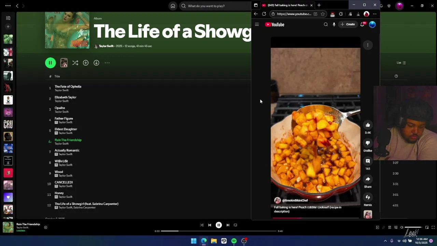Open the Edge settings and more menu

click(x=375, y=14)
